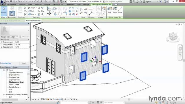
Task: Click the Match Type Properties clipboard icon
Action: coord(25,14)
